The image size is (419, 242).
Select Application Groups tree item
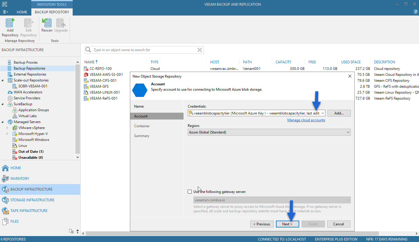coord(34,110)
